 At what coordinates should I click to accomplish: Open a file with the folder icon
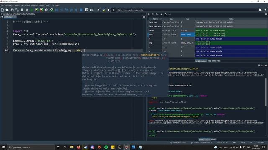(x=7, y=10)
